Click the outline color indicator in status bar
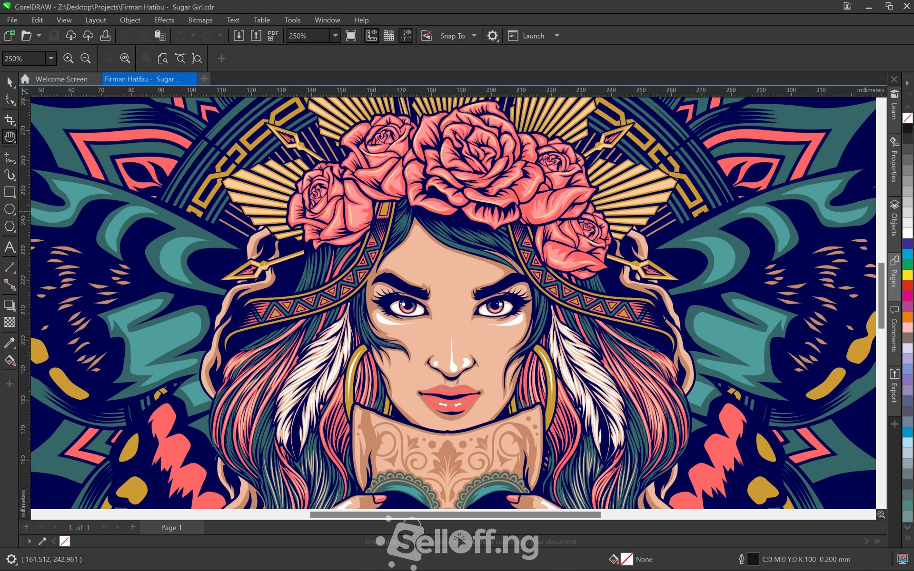 click(x=753, y=559)
